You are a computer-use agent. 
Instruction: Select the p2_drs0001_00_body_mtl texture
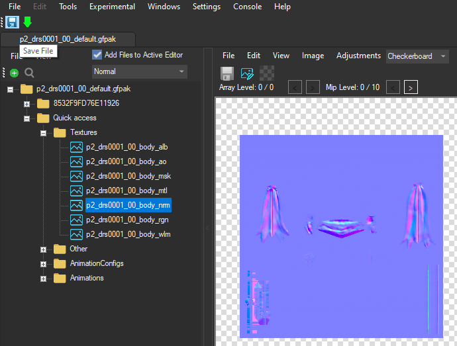click(127, 191)
